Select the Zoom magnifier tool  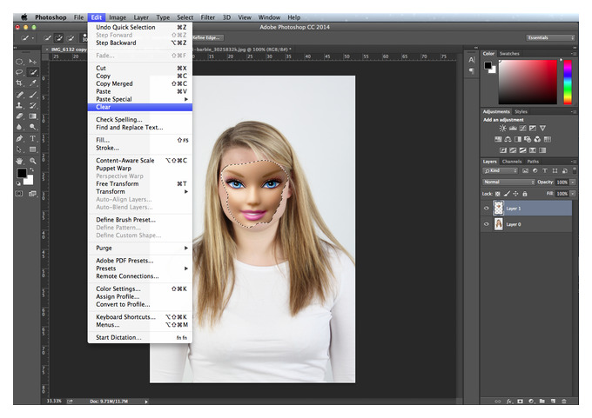[33, 161]
